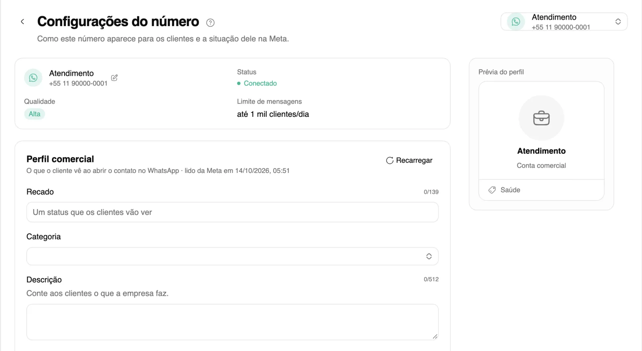This screenshot has height=351, width=642.
Task: Click the Configurações do número page title
Action: point(118,22)
